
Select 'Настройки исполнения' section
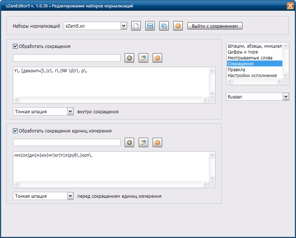click(x=255, y=75)
